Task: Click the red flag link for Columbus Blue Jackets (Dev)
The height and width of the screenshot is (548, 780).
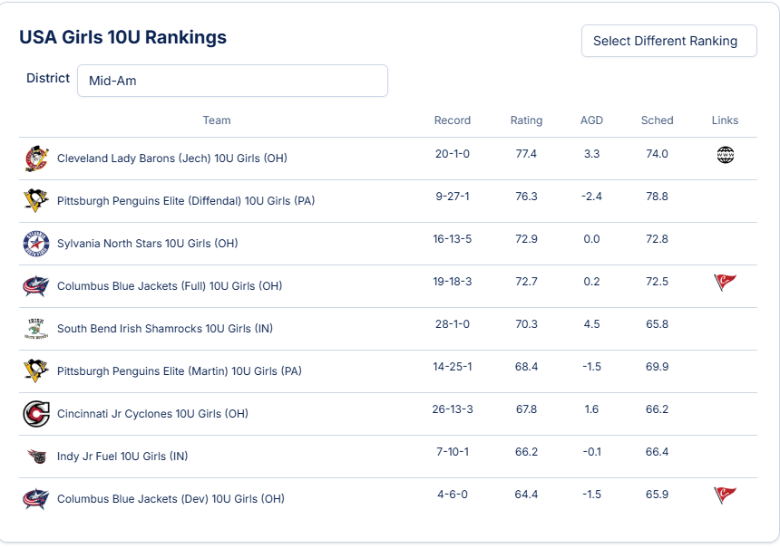Action: pyautogui.click(x=725, y=495)
